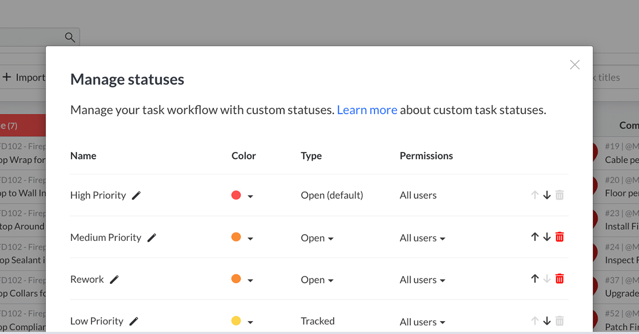
Task: Move Medium Priority status down
Action: (x=547, y=237)
